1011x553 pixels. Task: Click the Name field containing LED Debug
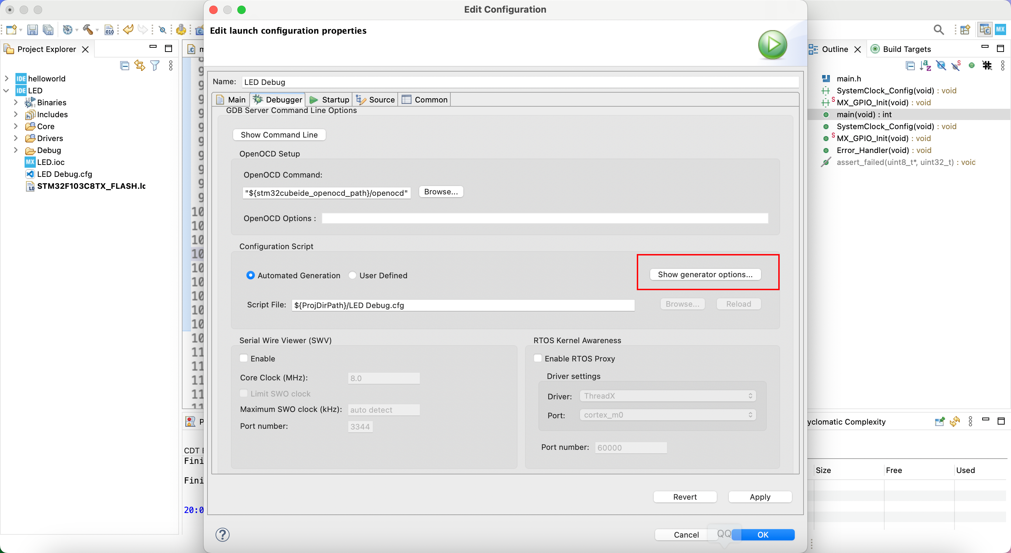click(520, 82)
